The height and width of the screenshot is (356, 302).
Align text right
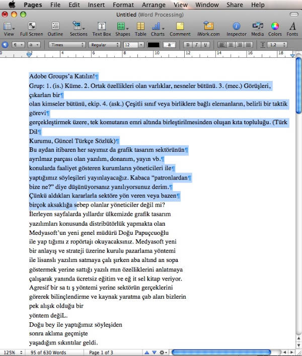(x=240, y=45)
